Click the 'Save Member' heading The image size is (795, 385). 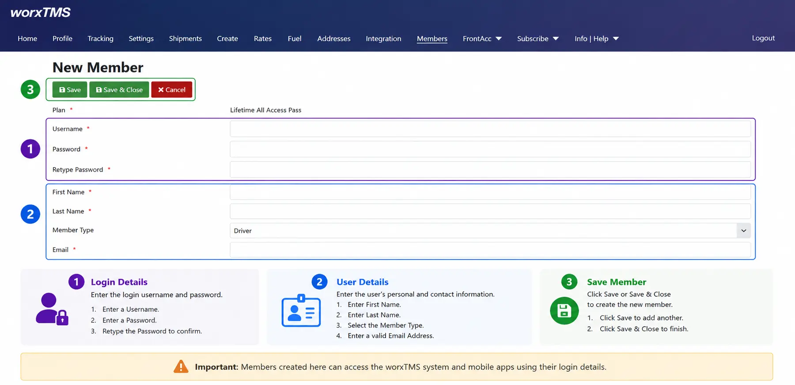point(617,282)
